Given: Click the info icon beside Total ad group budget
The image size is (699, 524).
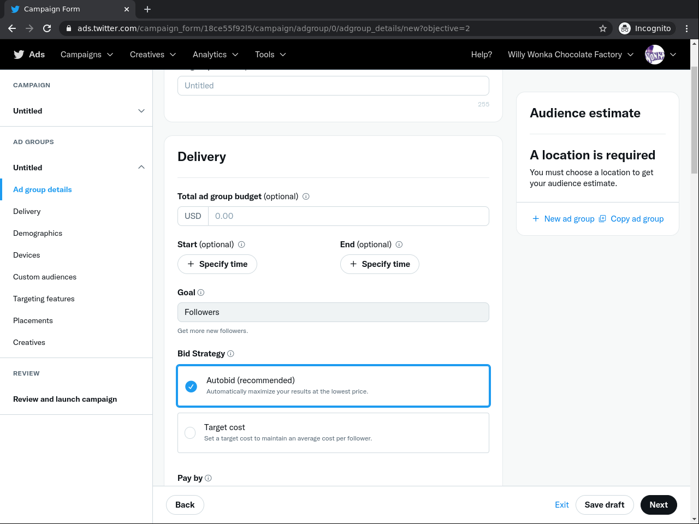Looking at the screenshot, I should point(306,196).
